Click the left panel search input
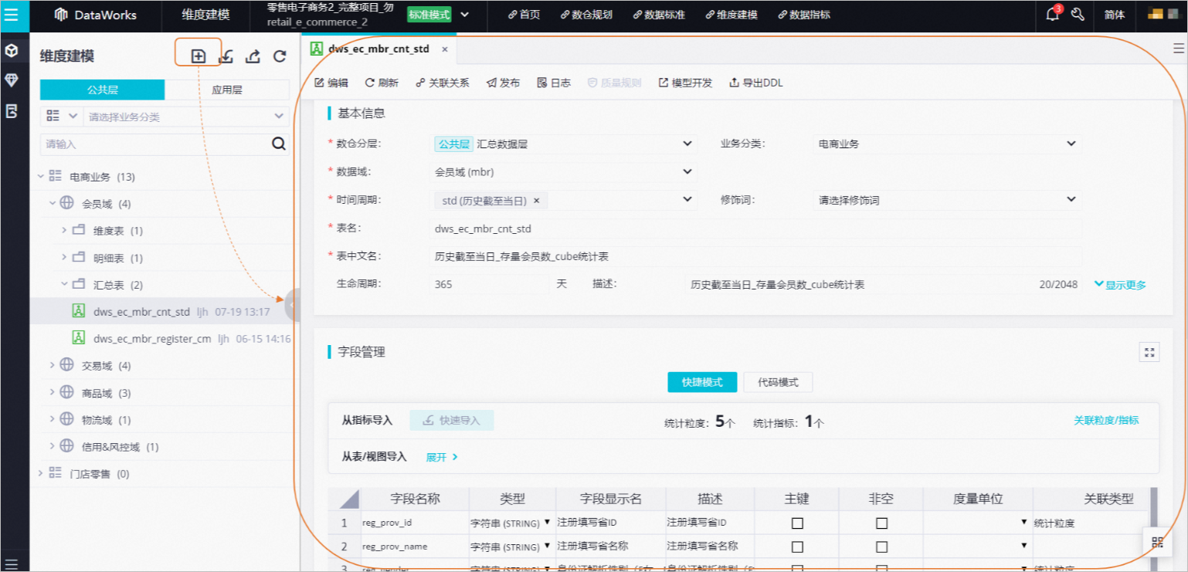This screenshot has width=1188, height=572. point(155,144)
